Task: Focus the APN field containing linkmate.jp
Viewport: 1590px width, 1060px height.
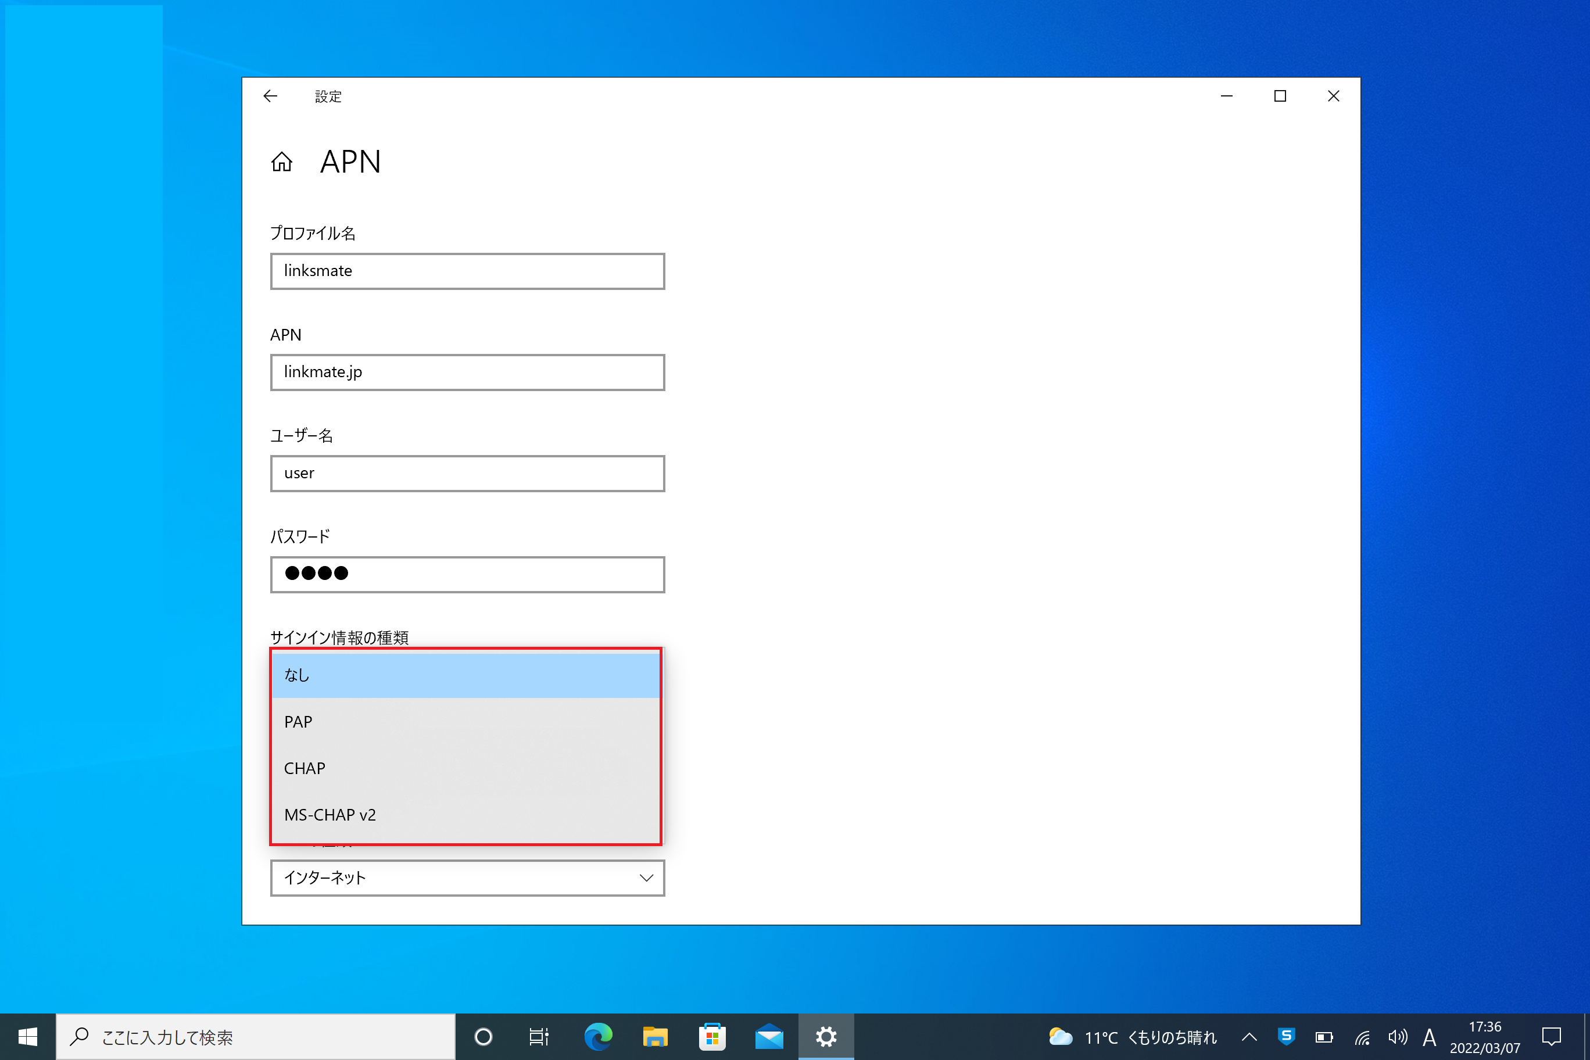Action: point(468,373)
